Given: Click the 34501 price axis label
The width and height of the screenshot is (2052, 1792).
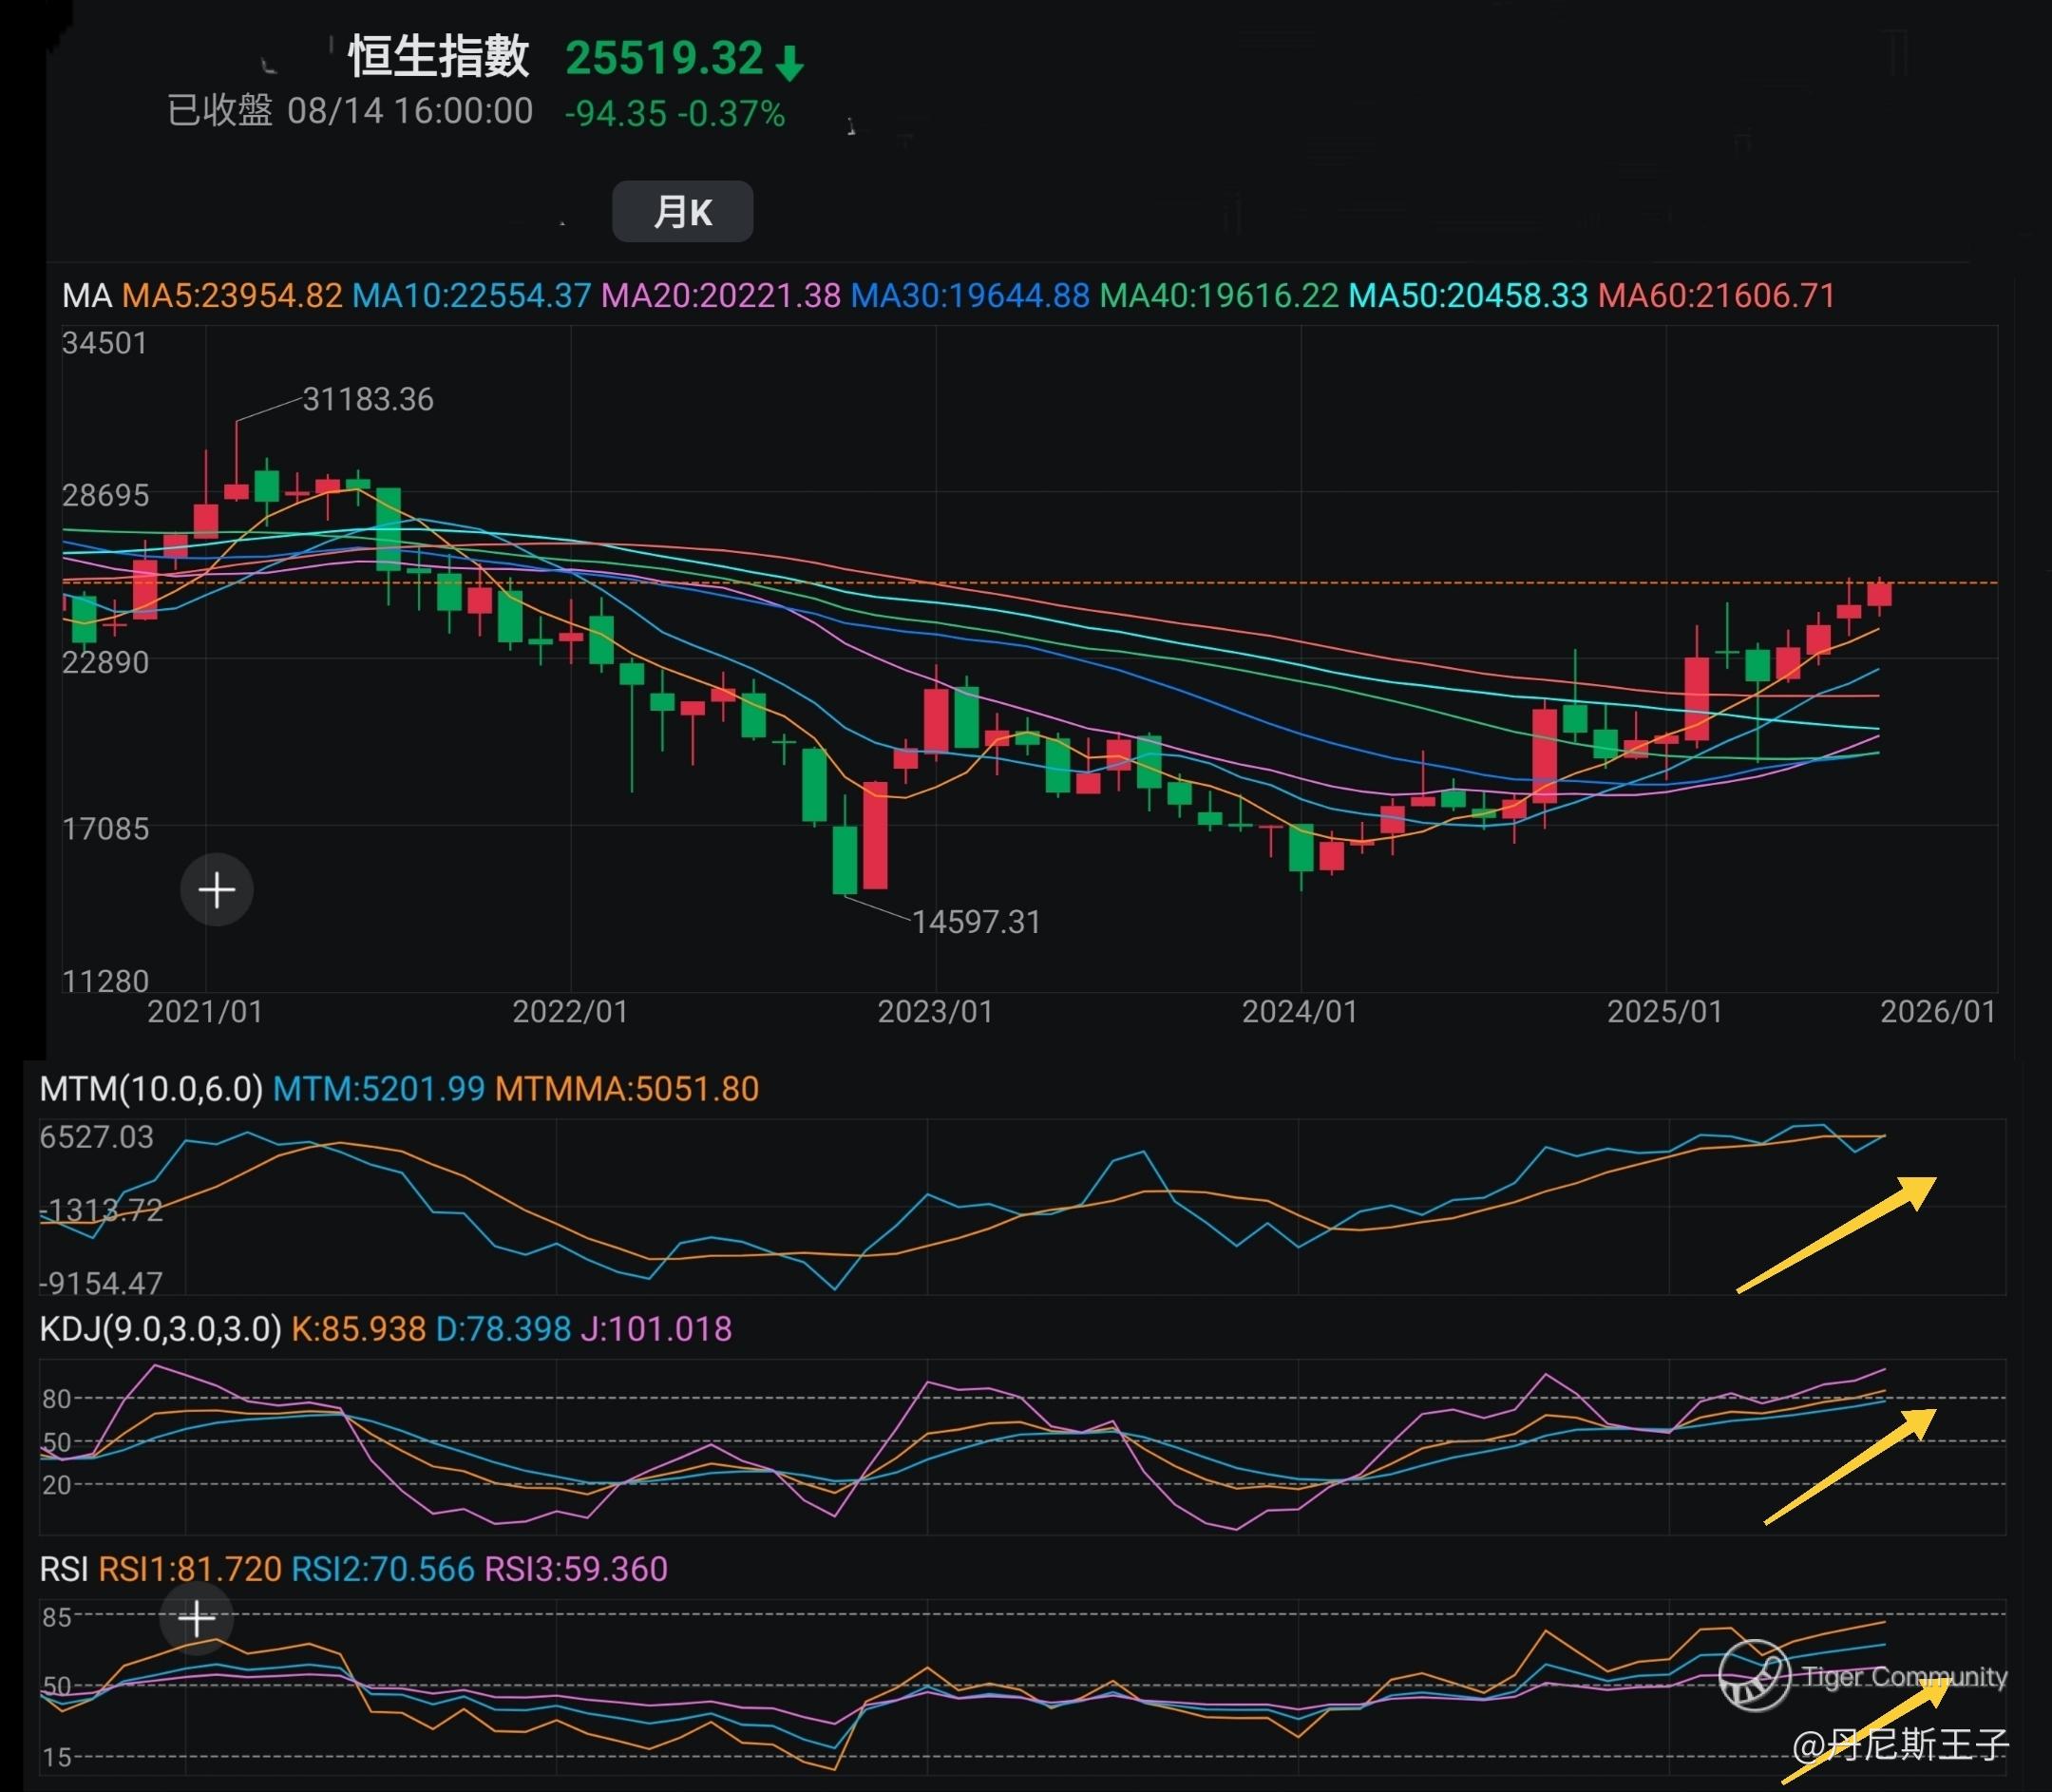Looking at the screenshot, I should point(105,344).
